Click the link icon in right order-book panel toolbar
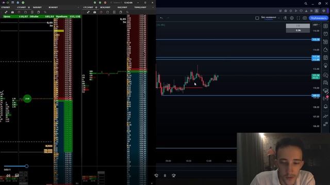330x185 pixels. [88, 12]
